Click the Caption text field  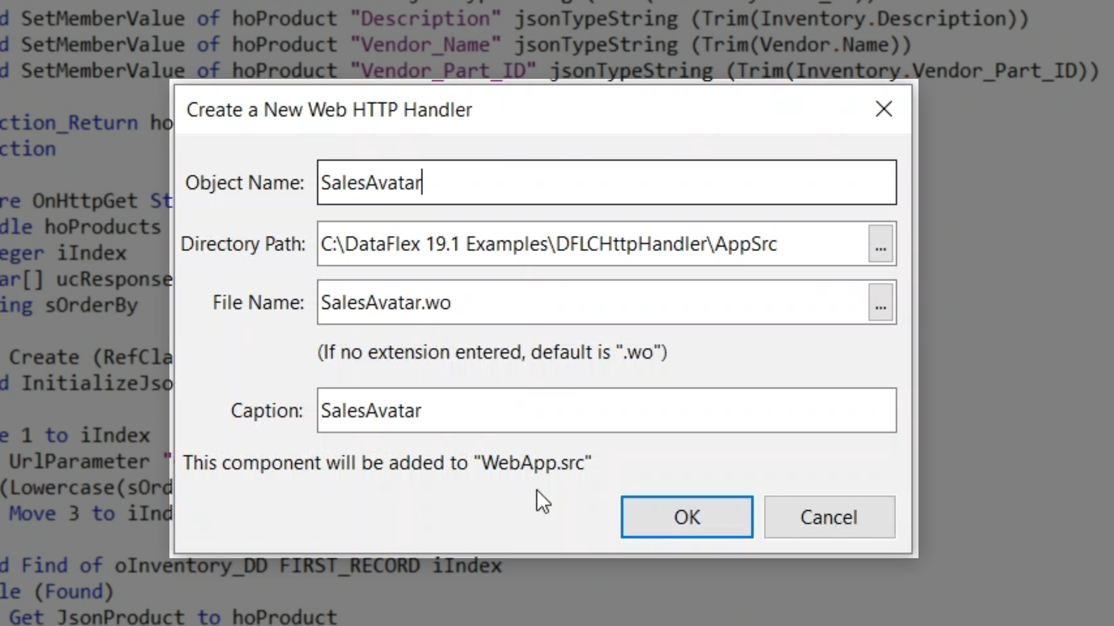[606, 410]
